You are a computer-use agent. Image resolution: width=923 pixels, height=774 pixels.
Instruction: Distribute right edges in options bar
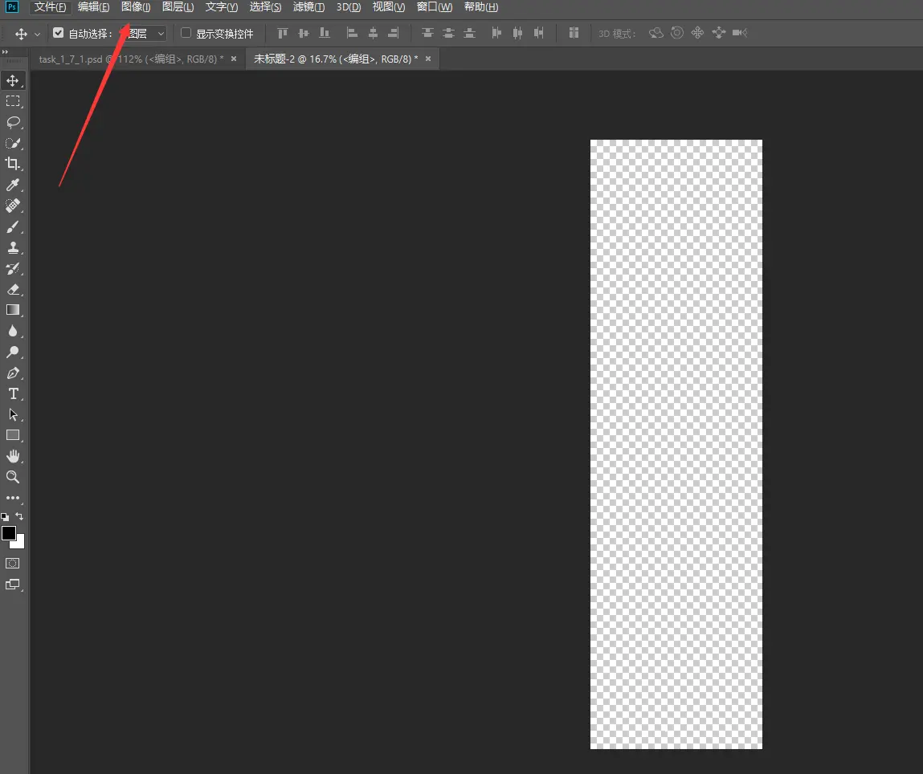538,33
